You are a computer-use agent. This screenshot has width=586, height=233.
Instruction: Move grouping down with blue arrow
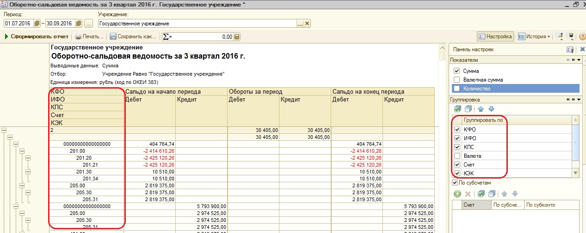click(x=491, y=109)
